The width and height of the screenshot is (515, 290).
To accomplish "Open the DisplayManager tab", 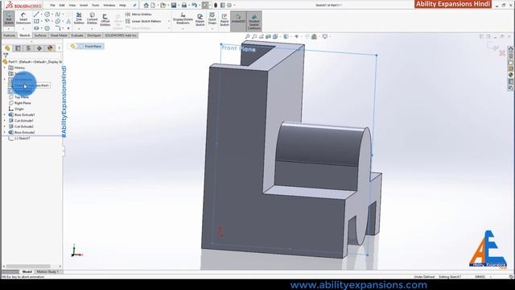I will click(x=50, y=48).
